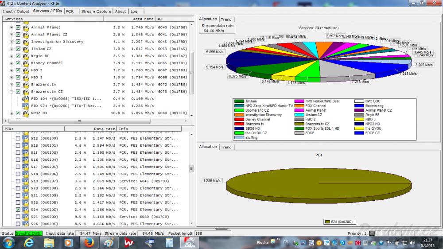Switch services chart to Trend tab
The width and height of the screenshot is (443, 249).
[226, 19]
